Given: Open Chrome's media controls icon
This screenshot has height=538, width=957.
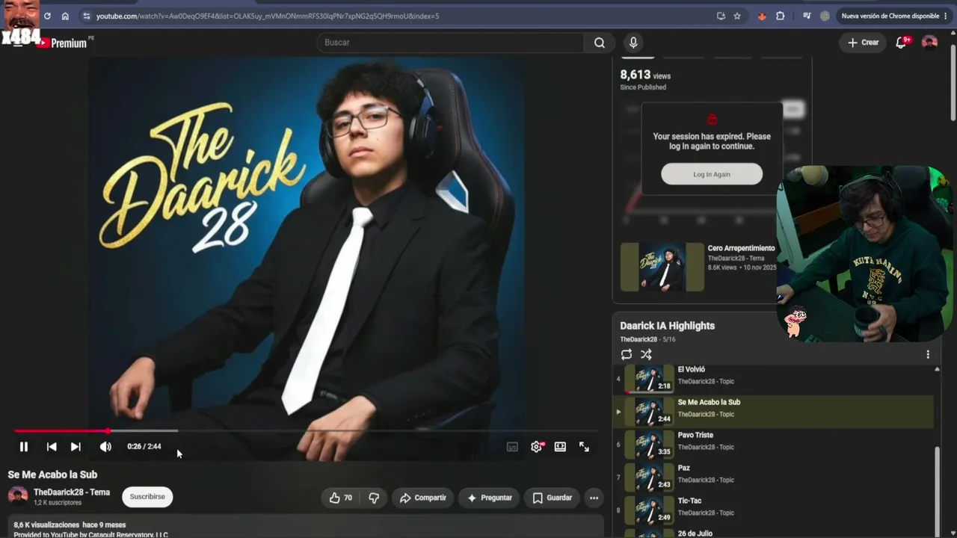Looking at the screenshot, I should [807, 16].
